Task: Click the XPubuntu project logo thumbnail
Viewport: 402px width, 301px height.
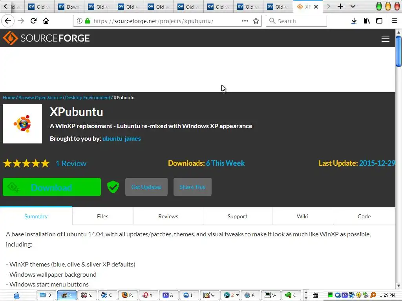Action: pos(22,124)
